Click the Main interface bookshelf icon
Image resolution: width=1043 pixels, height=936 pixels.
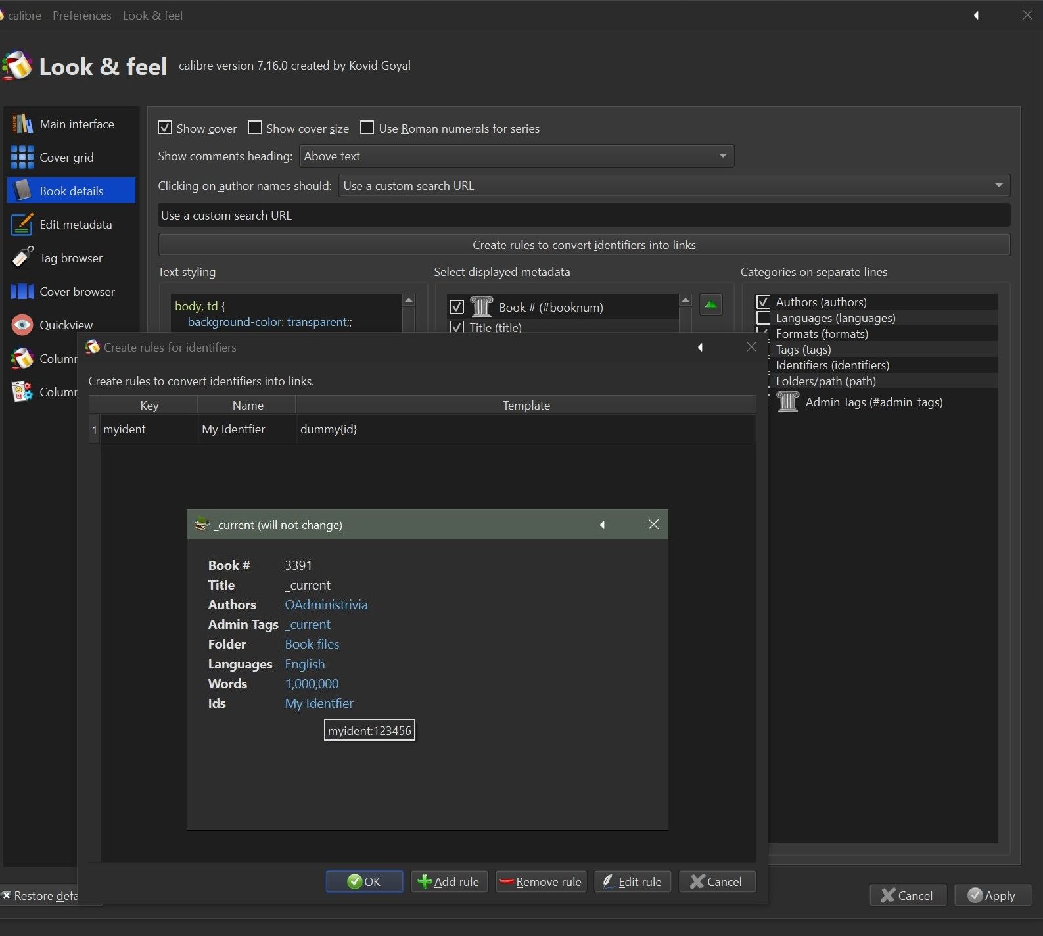[x=22, y=124]
